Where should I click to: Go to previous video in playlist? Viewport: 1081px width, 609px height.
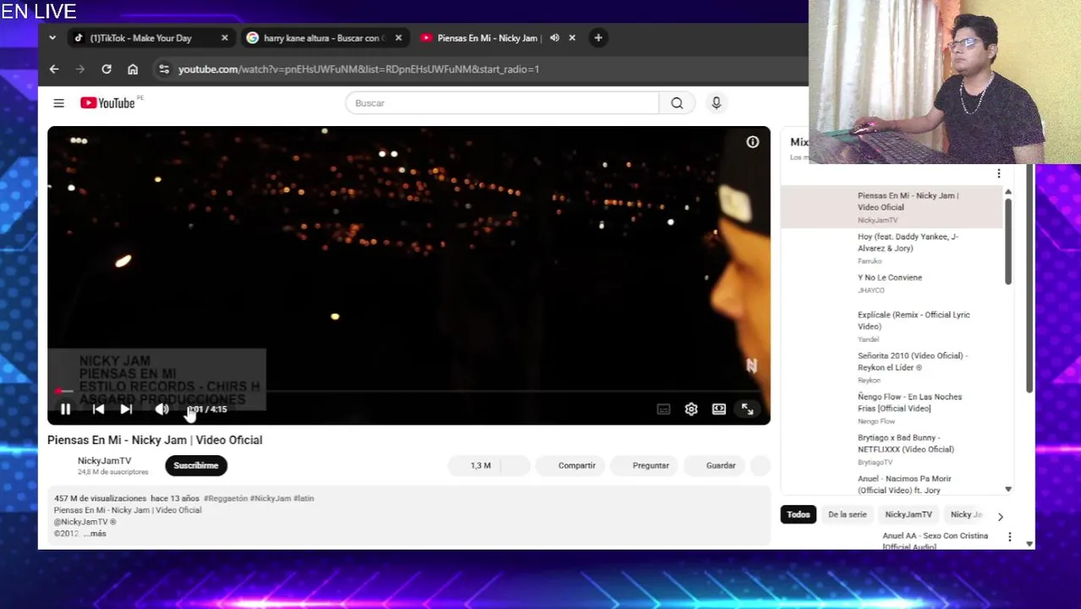(98, 409)
